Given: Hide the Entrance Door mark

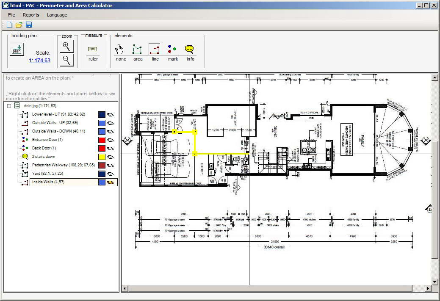Looking at the screenshot, I should click(x=110, y=140).
